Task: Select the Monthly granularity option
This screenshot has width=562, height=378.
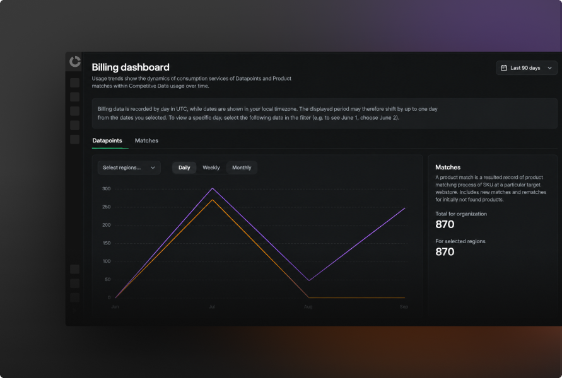Action: [x=242, y=168]
